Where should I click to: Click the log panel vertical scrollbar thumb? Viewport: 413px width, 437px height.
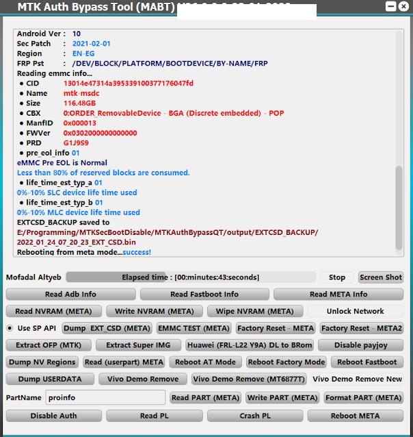click(399, 208)
